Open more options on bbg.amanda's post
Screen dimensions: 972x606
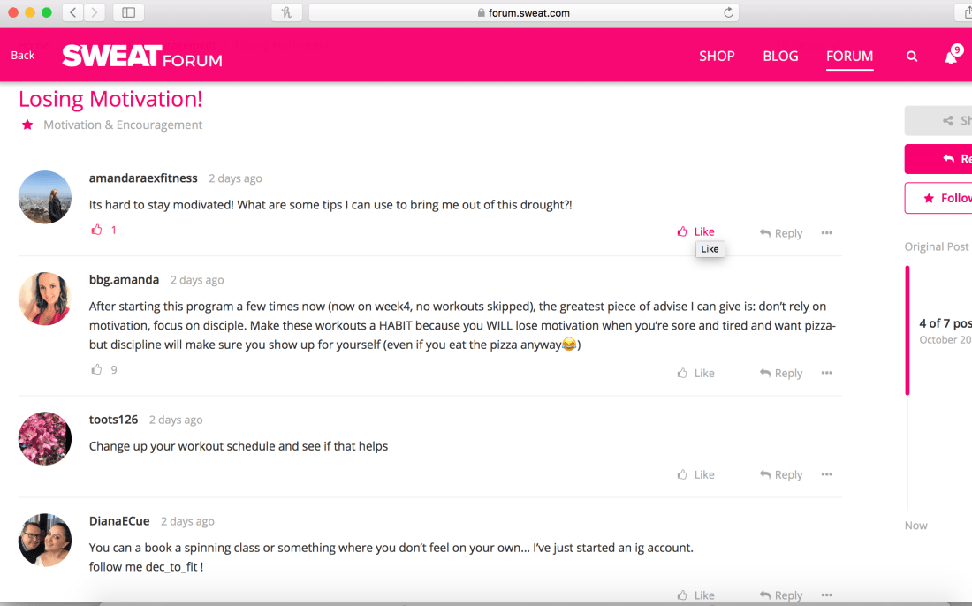tap(826, 372)
